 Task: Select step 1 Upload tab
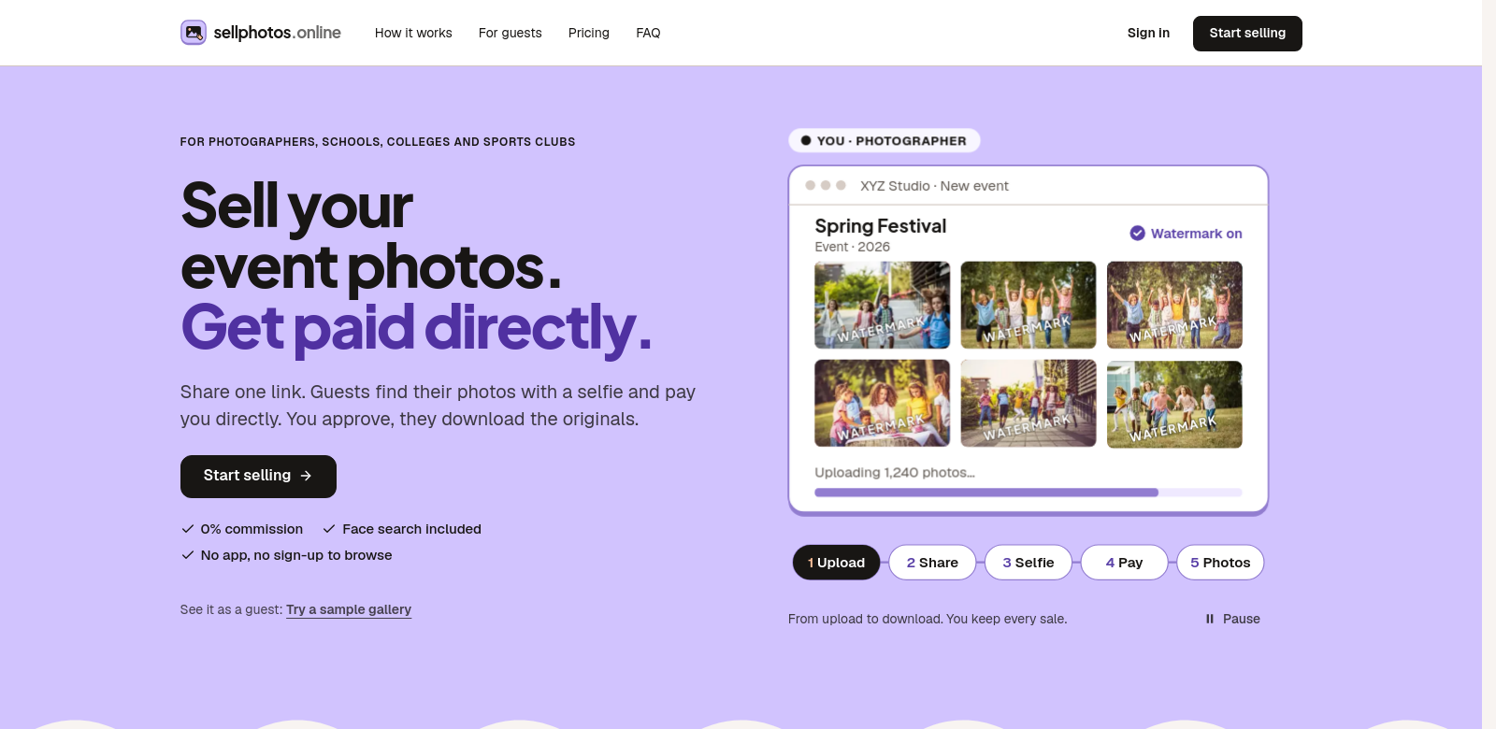(836, 563)
